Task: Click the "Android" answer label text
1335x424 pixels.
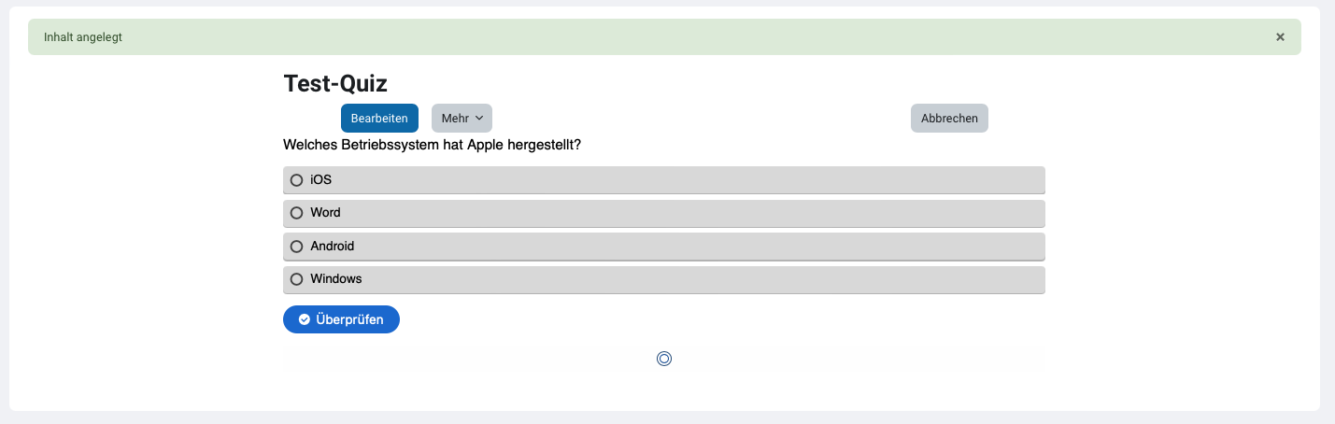Action: (332, 247)
